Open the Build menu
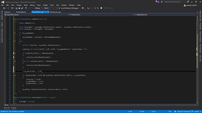The width and height of the screenshot is (202, 113). click(26, 5)
